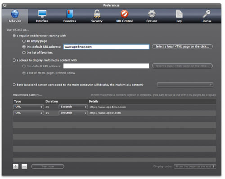Click duration value 30

47,107
